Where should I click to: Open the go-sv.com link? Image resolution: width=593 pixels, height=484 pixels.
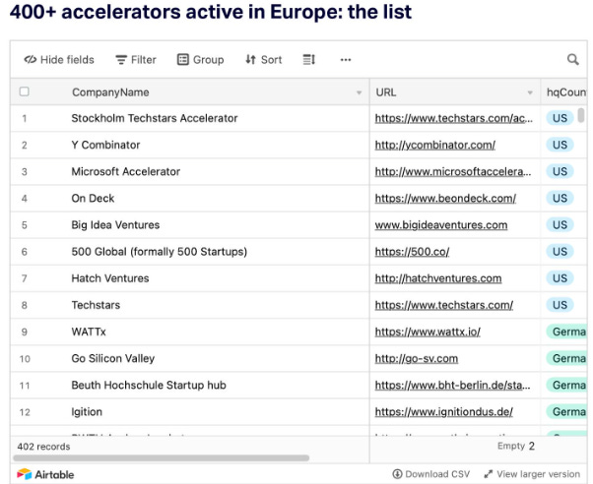pos(417,358)
